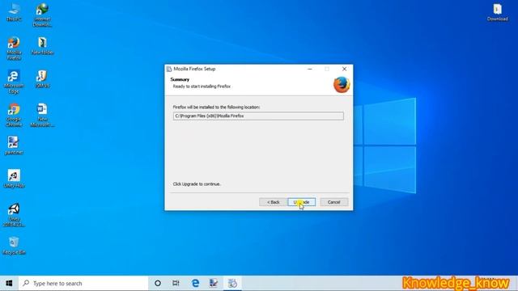Go back with the < Back button
Screen dimensions: 518x291
pyautogui.click(x=273, y=202)
